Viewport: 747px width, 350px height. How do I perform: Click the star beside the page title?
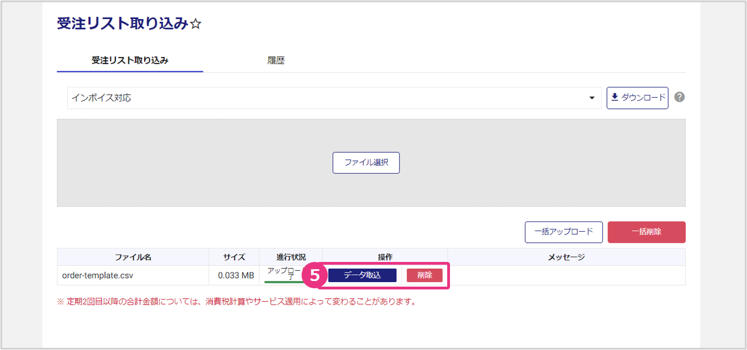pyautogui.click(x=196, y=24)
